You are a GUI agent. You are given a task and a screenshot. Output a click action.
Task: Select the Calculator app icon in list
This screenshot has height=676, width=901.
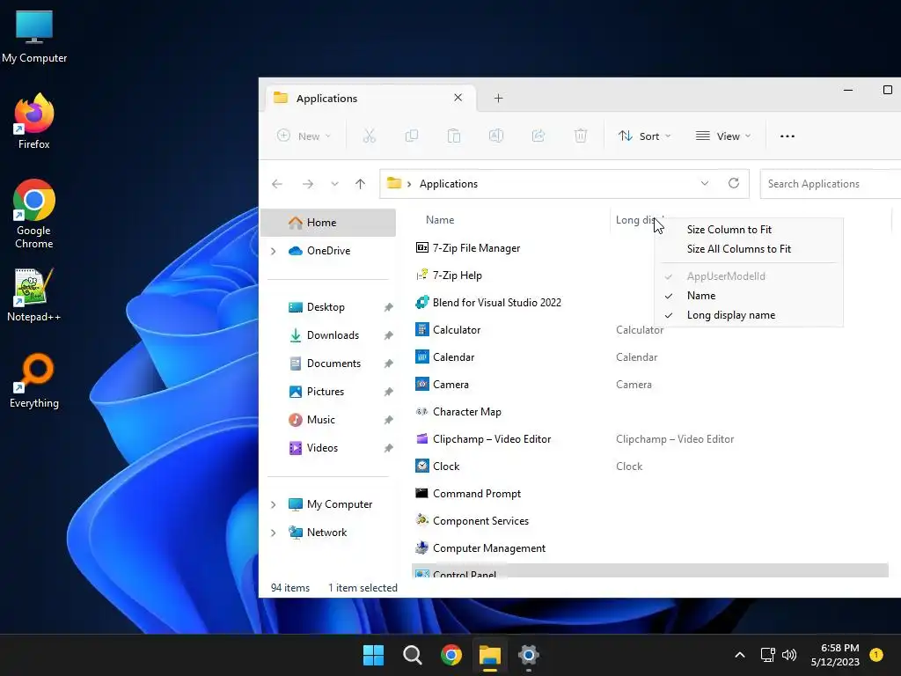422,329
